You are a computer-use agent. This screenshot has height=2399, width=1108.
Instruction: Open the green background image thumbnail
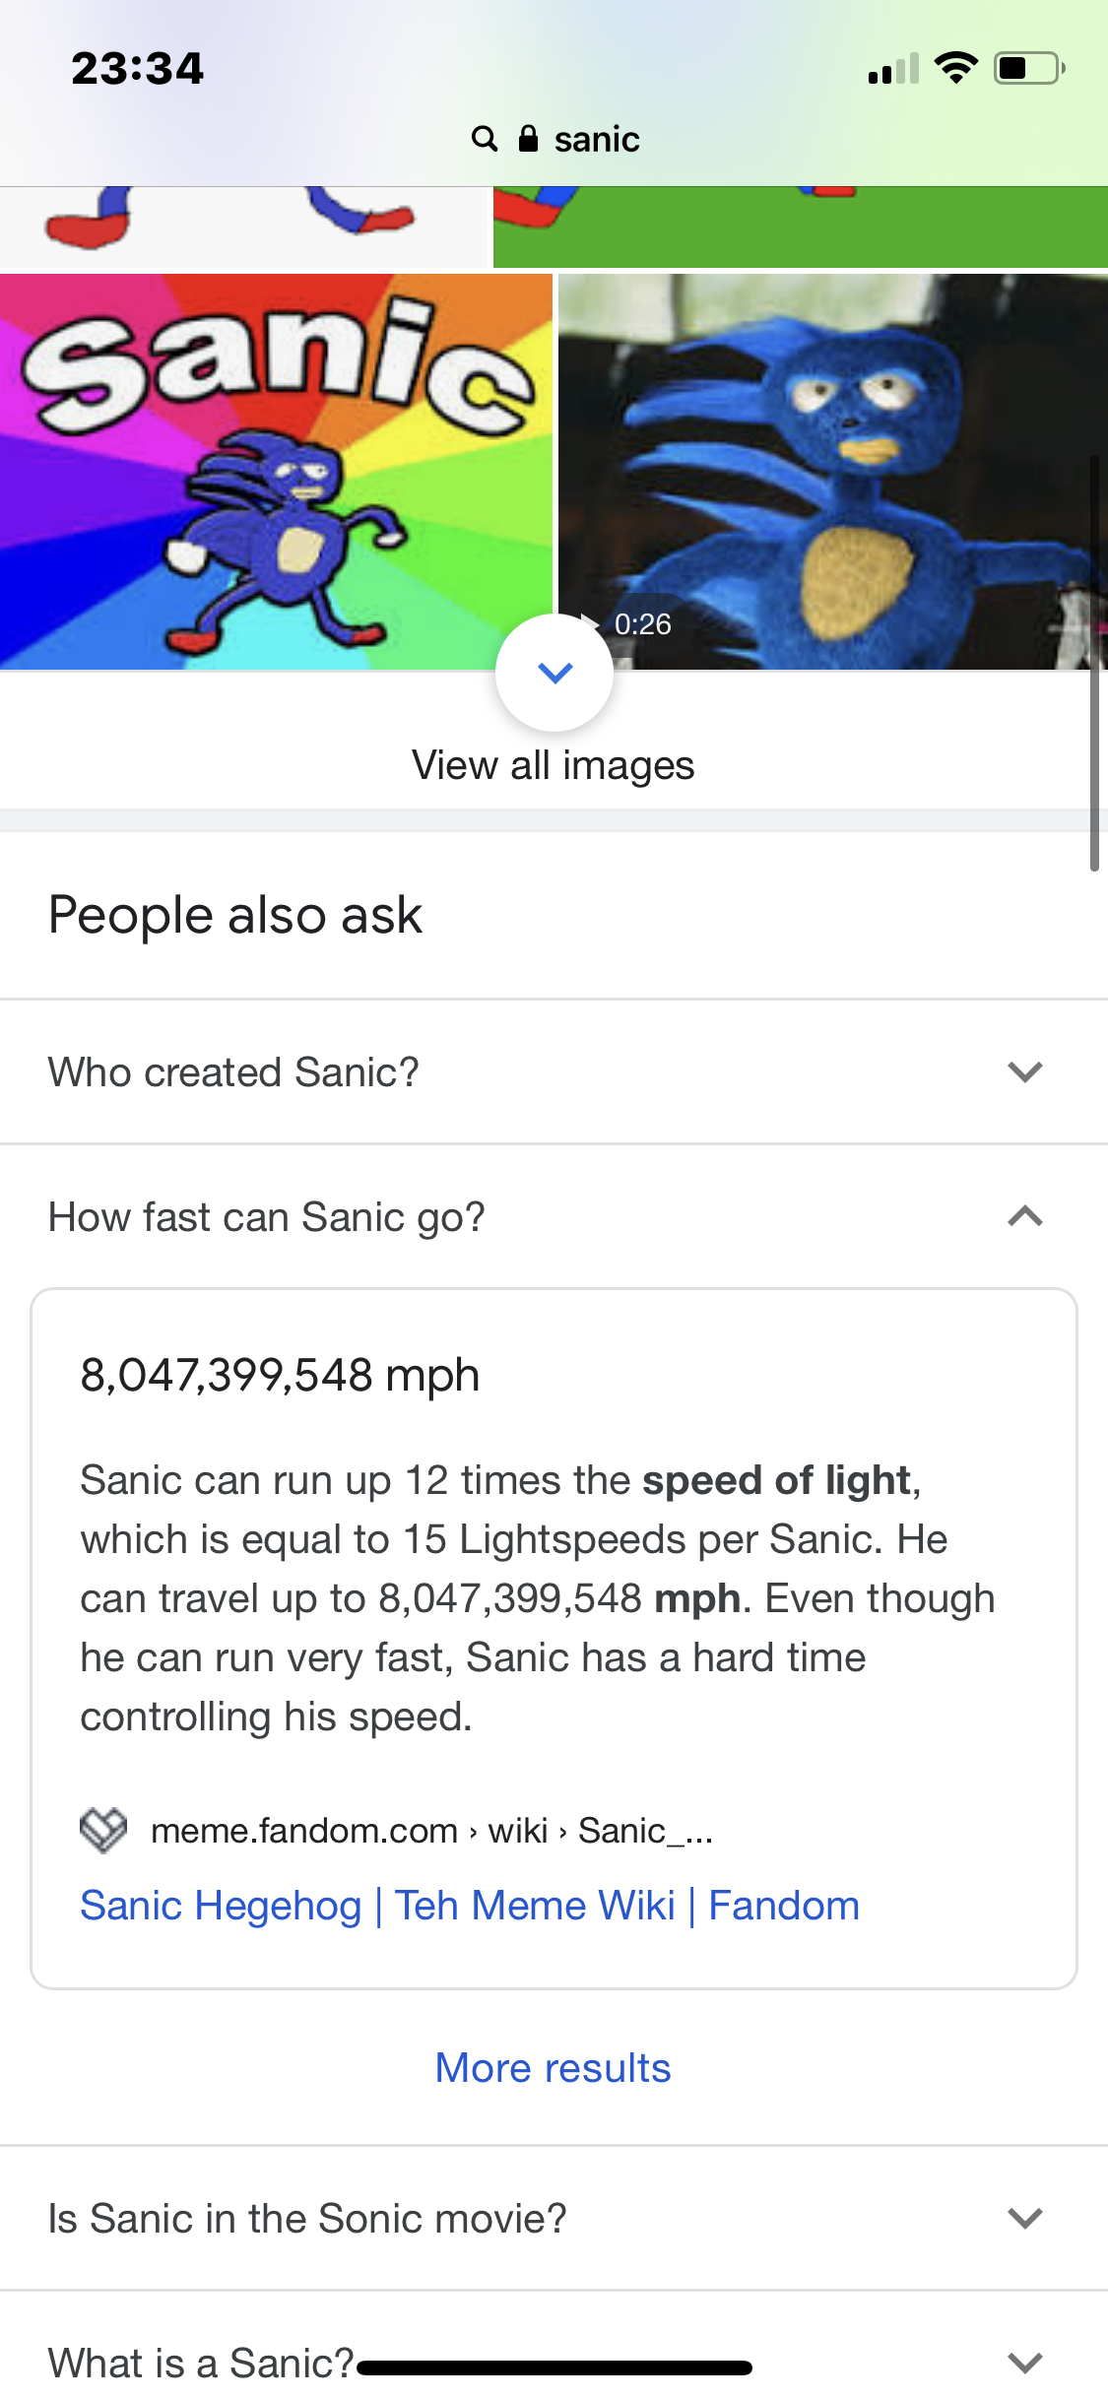click(800, 226)
